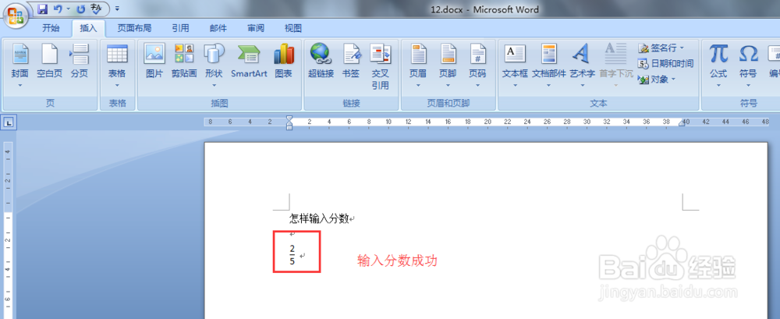Insert 签名行 signature line
The width and height of the screenshot is (780, 319).
(x=657, y=48)
